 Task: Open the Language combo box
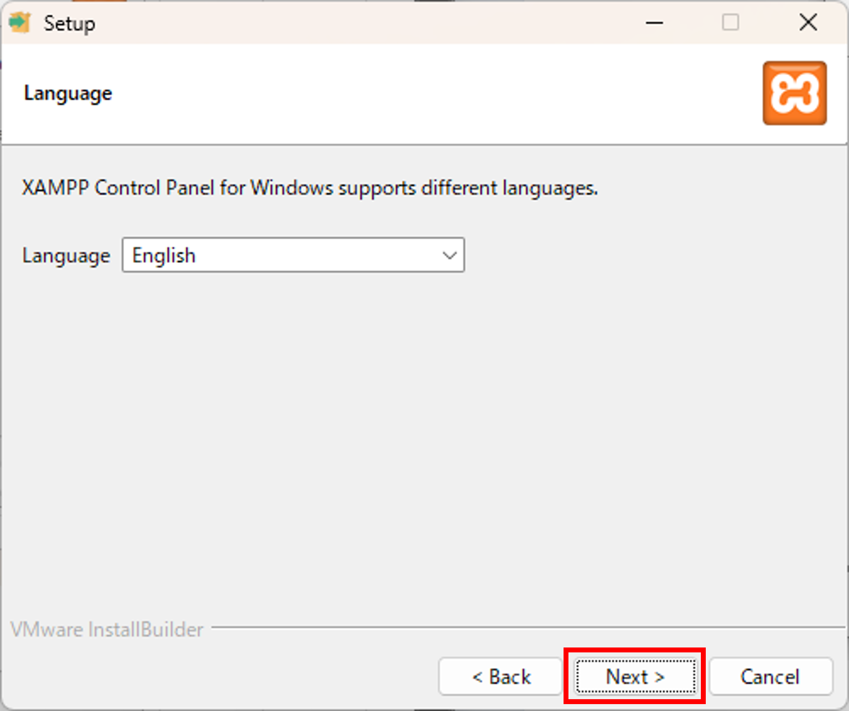[x=293, y=255]
